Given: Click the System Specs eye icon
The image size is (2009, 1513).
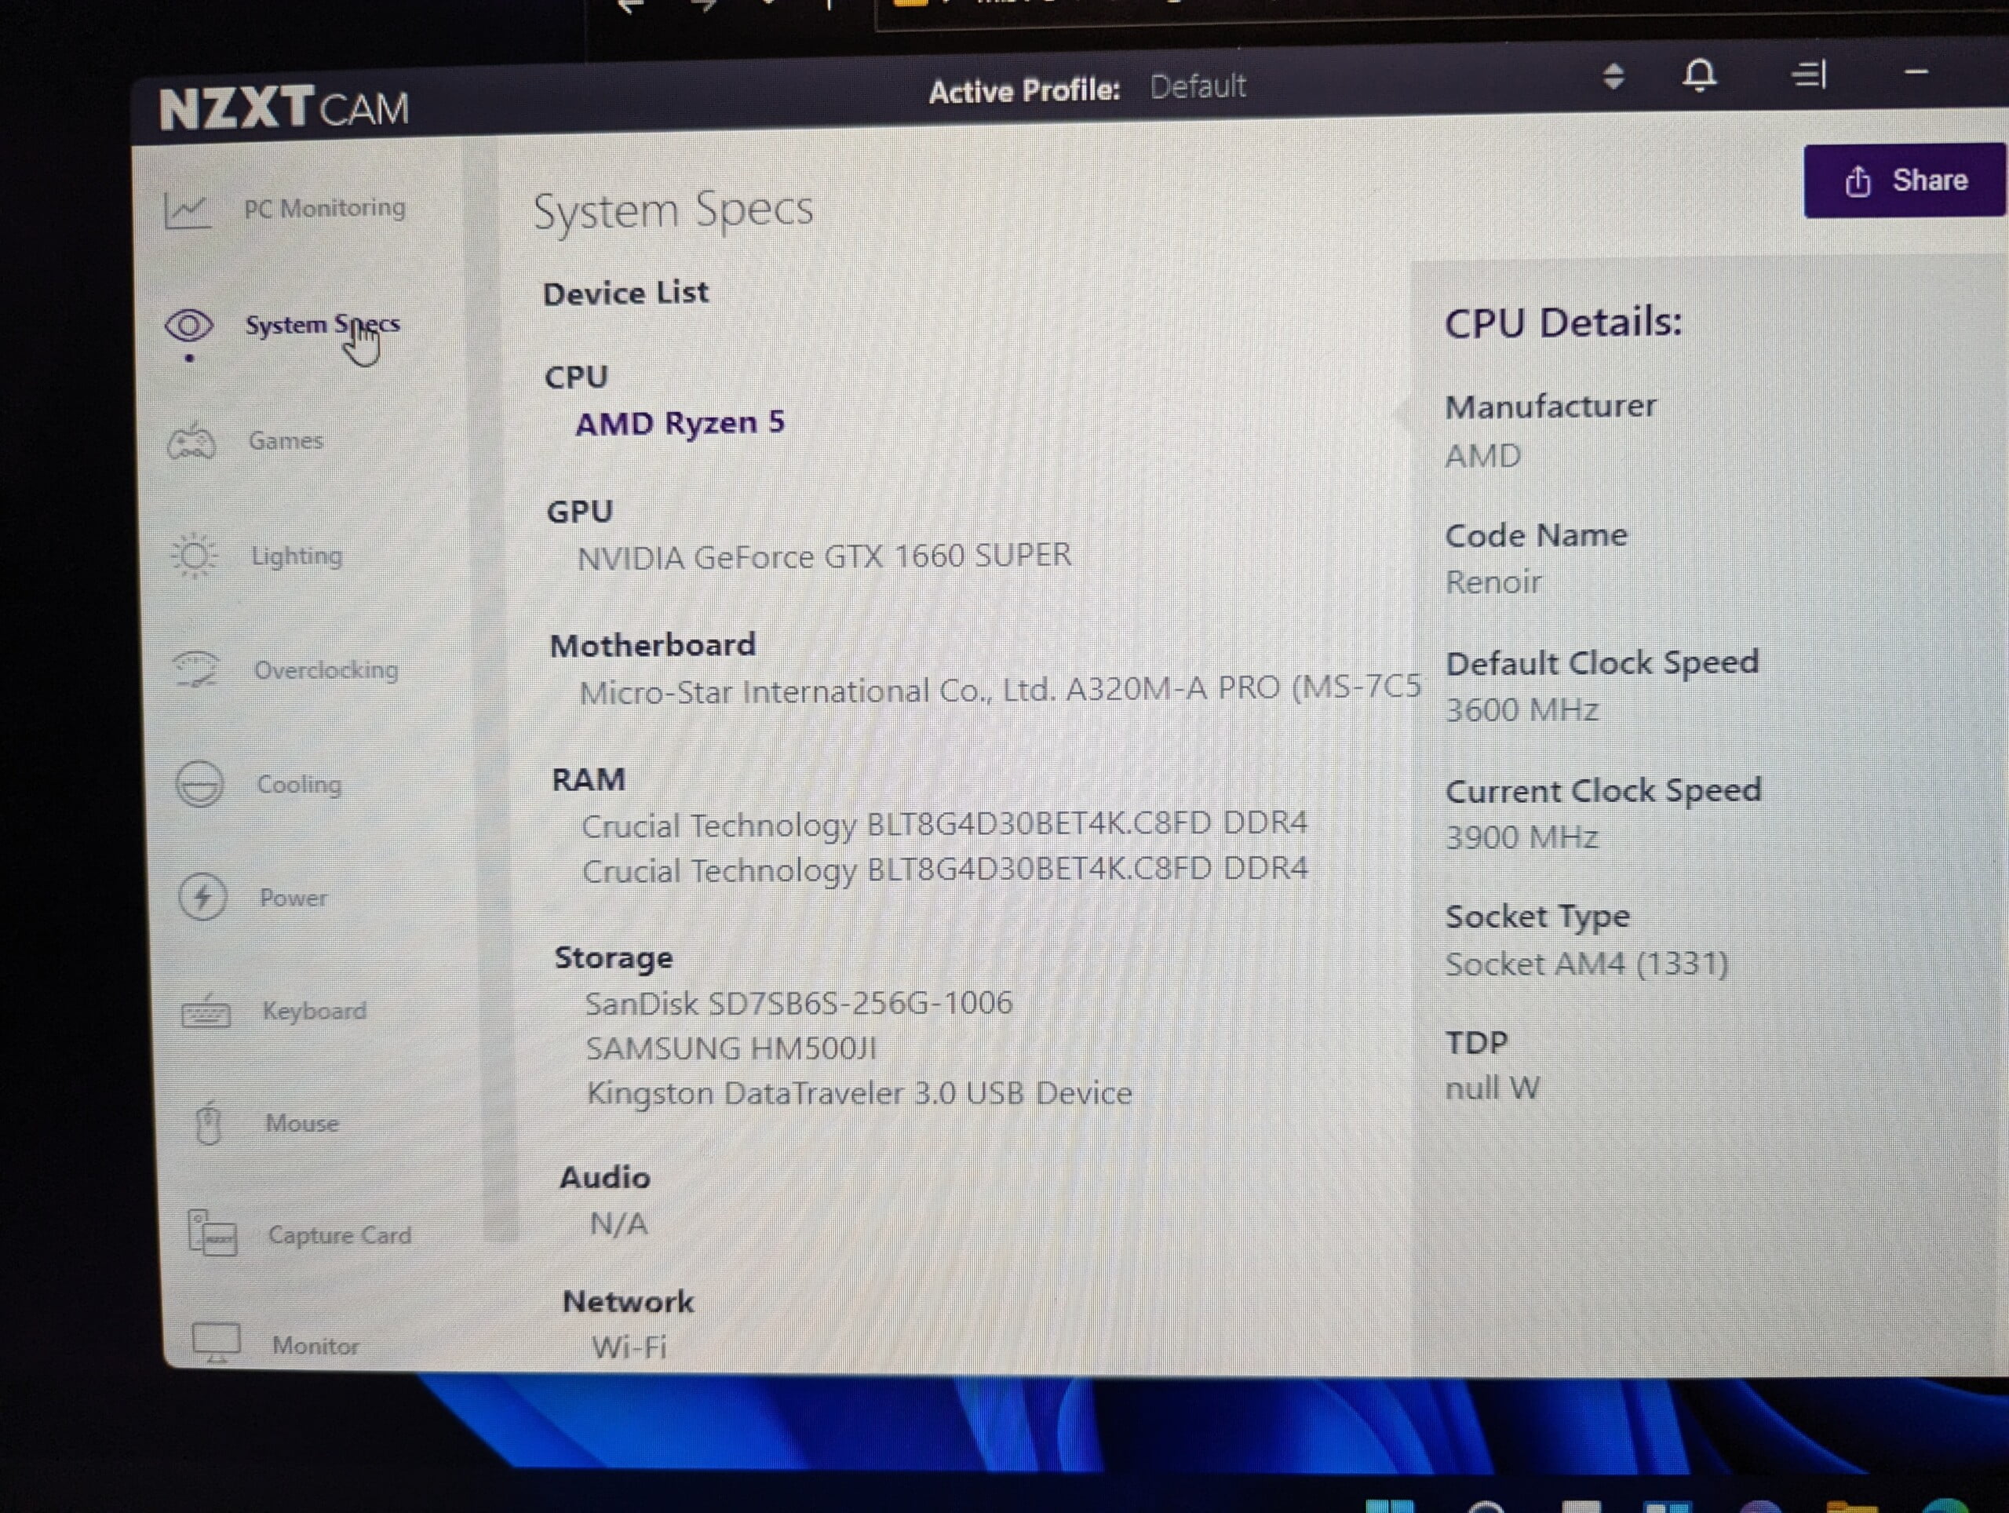Looking at the screenshot, I should (189, 325).
